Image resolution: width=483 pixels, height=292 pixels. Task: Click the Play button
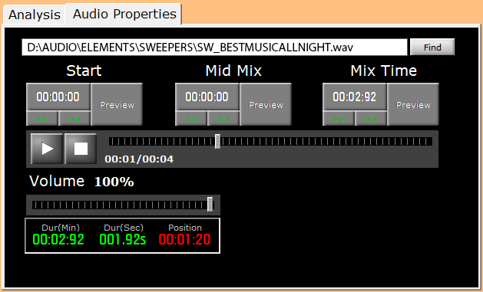click(x=47, y=149)
